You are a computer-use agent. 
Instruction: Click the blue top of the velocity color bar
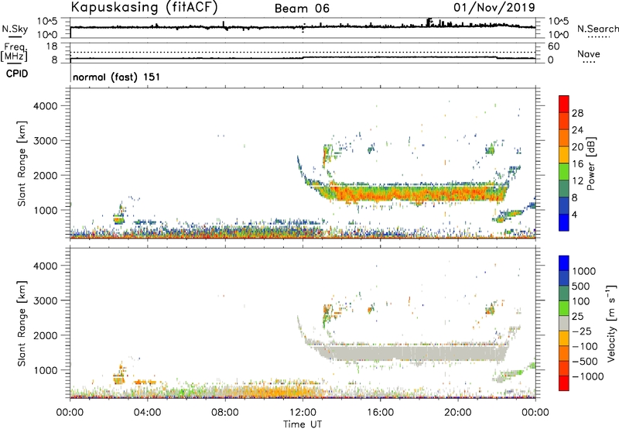(x=564, y=263)
